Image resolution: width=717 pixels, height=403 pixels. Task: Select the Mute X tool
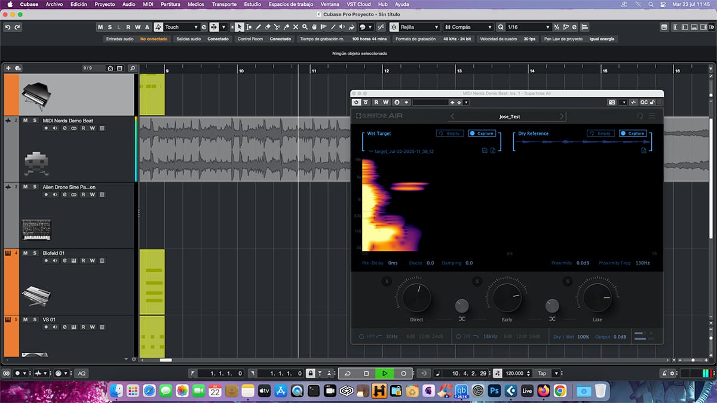pyautogui.click(x=296, y=27)
